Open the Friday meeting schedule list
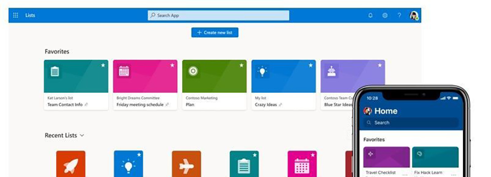Viewport: 491px width, 177px height. [x=140, y=105]
